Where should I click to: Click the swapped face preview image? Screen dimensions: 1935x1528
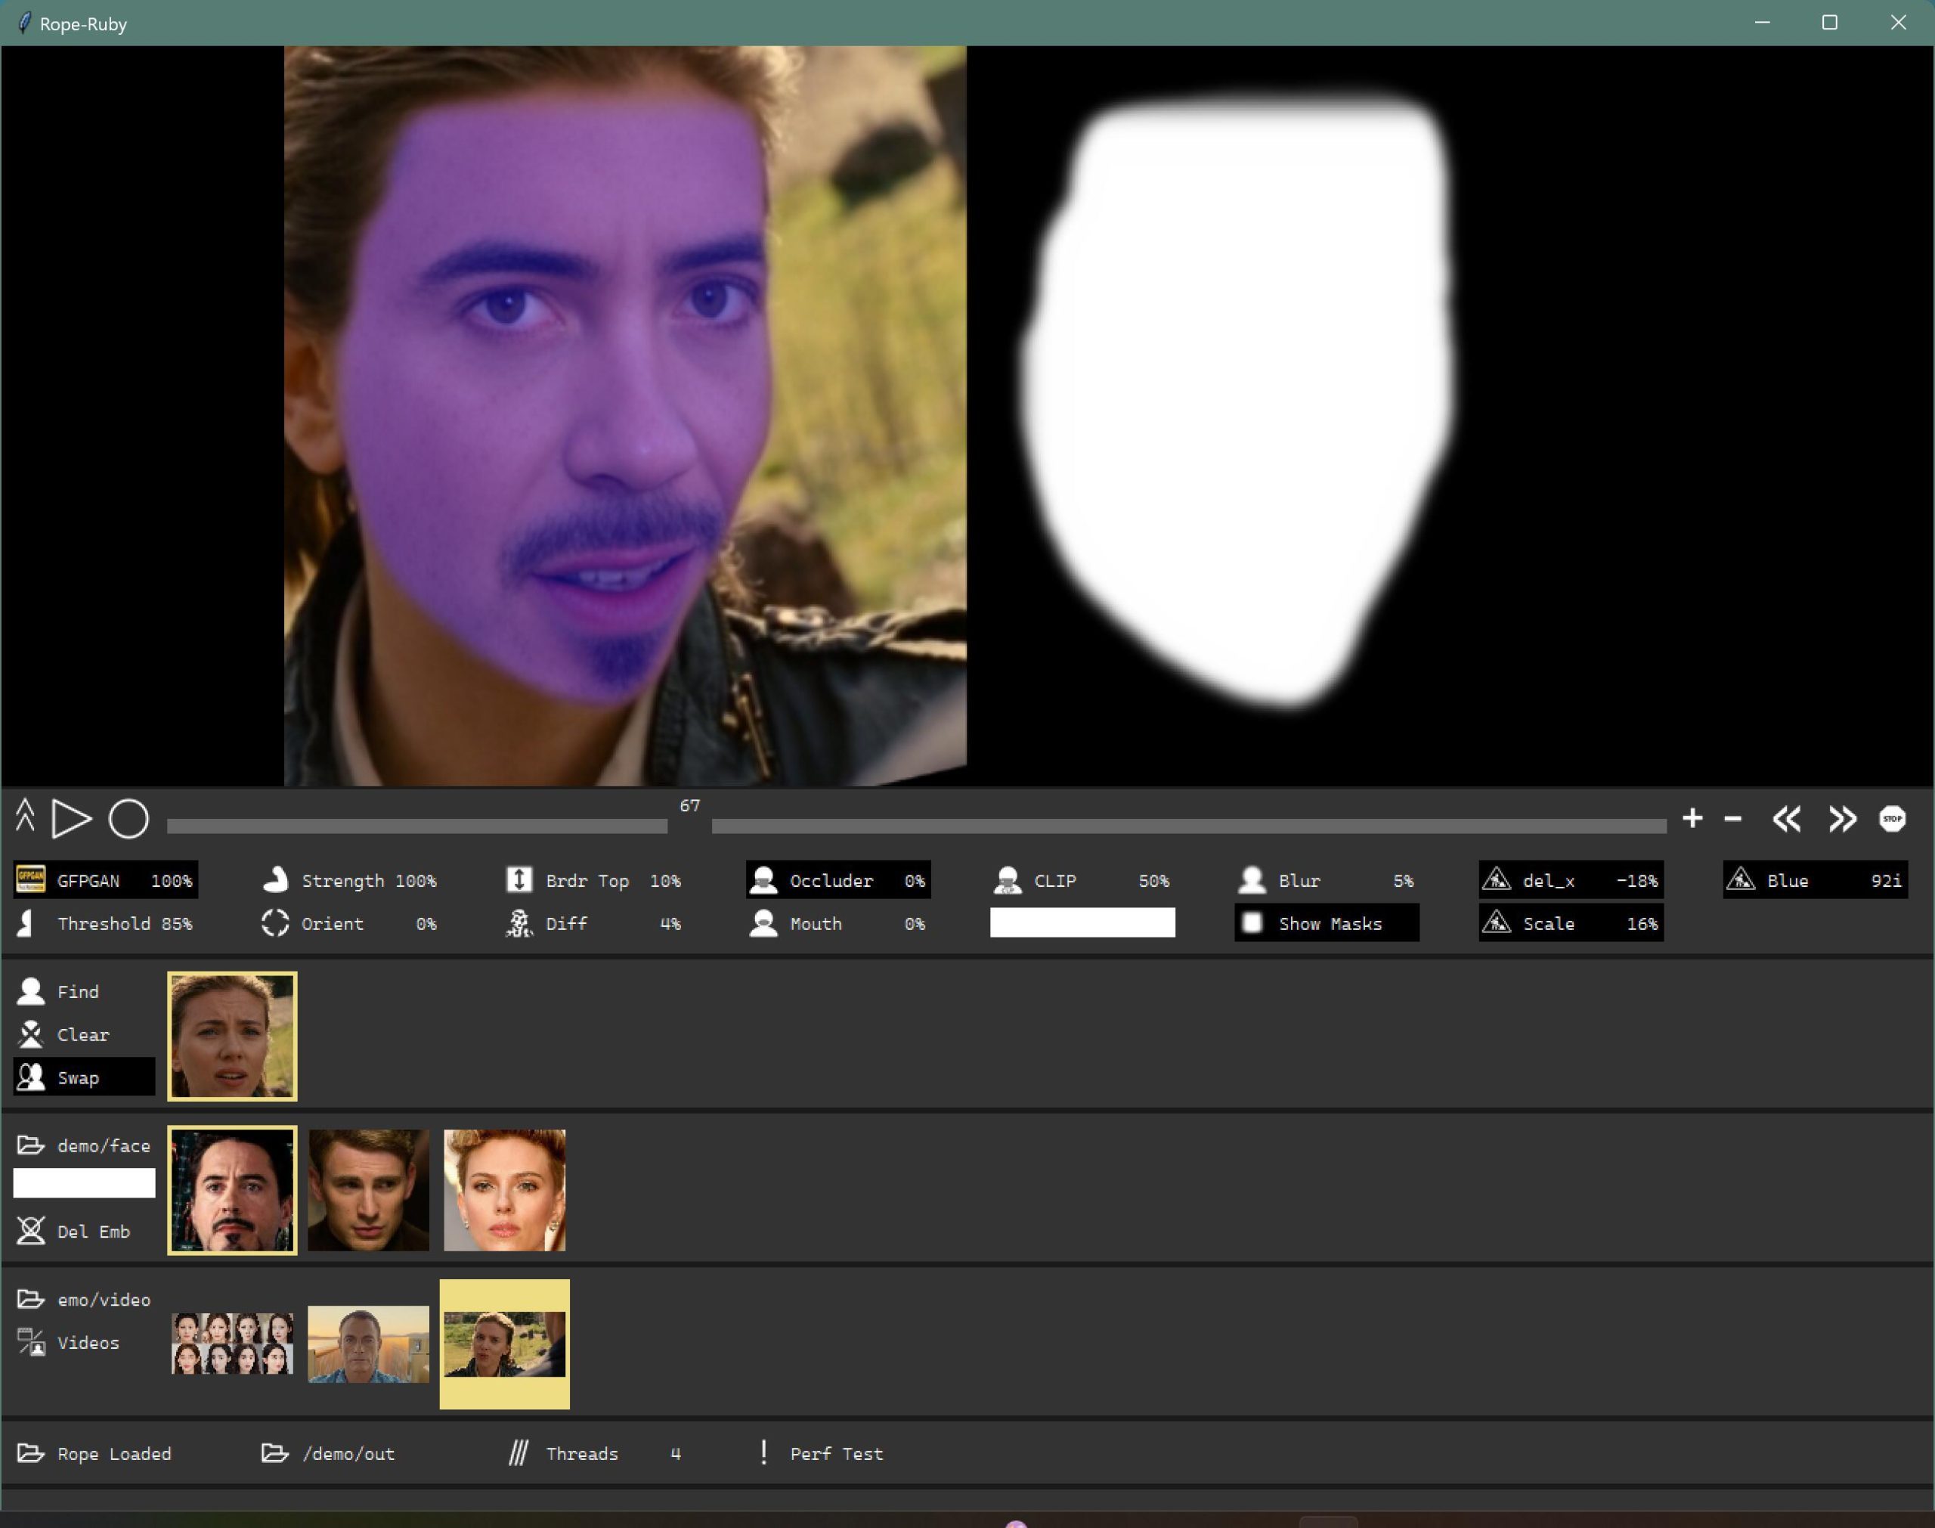point(625,416)
